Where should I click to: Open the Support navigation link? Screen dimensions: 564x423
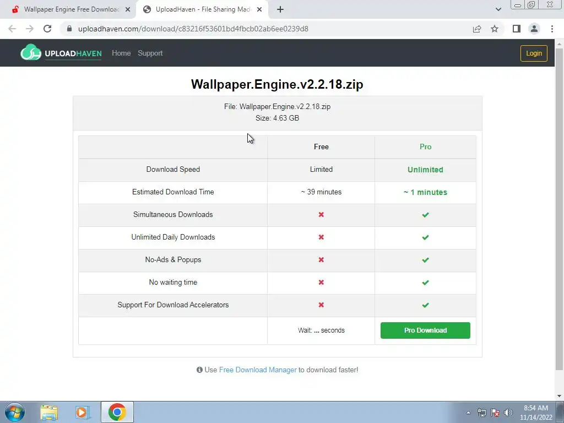(x=150, y=53)
